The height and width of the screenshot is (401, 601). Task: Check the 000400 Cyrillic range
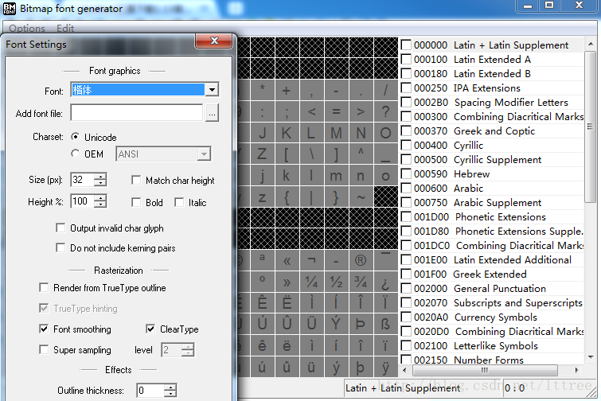pyautogui.click(x=406, y=145)
